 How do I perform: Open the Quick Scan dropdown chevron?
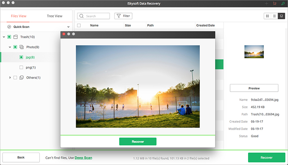(68, 27)
